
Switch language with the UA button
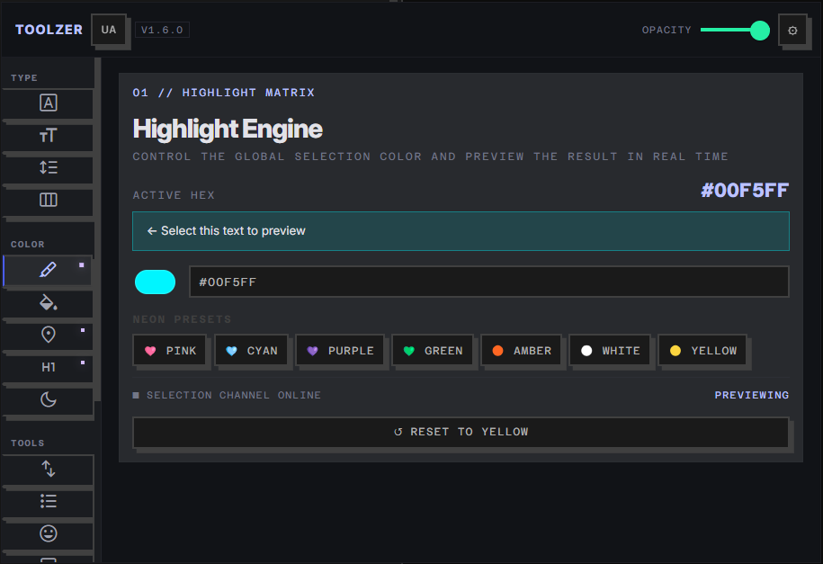point(109,30)
